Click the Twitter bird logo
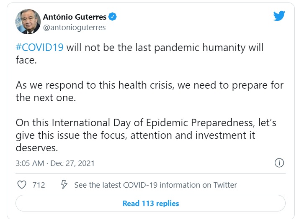This screenshot has height=219, width=299. pos(279,16)
